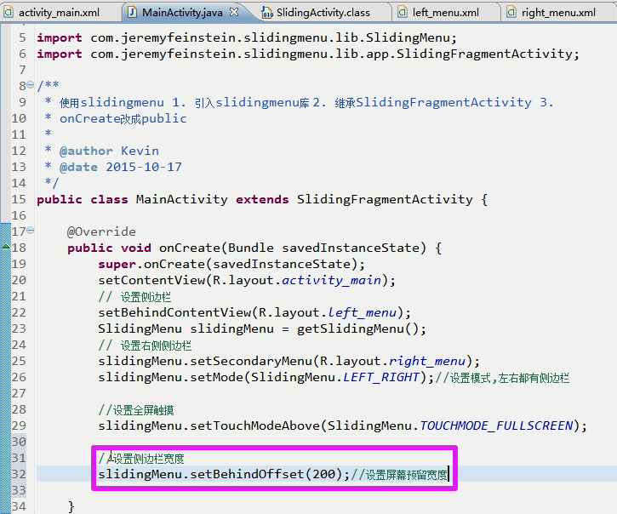Switch to the left_menu.xml tab
Image resolution: width=617 pixels, height=514 pixels.
click(445, 13)
